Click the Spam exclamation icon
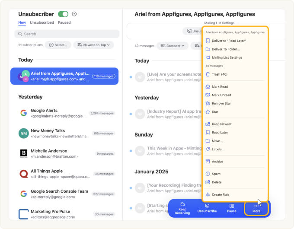Image resolution: width=294 pixels, height=229 pixels. [208, 174]
